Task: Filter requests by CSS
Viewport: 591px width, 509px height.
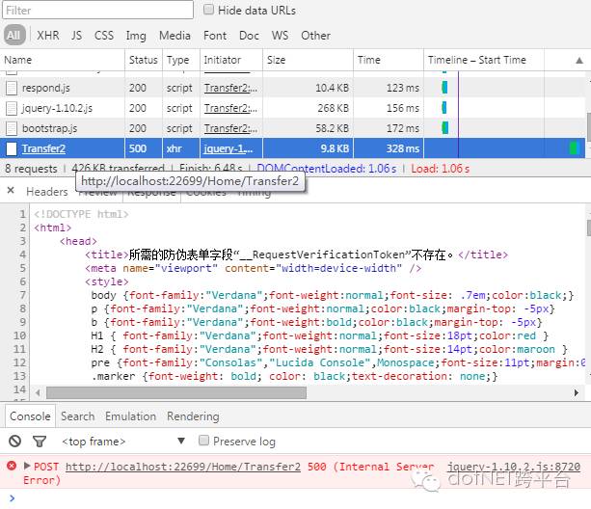Action: [x=104, y=36]
